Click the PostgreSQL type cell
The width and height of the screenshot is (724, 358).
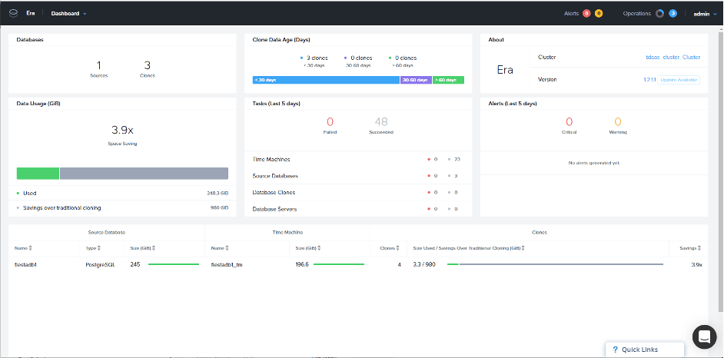tap(100, 265)
